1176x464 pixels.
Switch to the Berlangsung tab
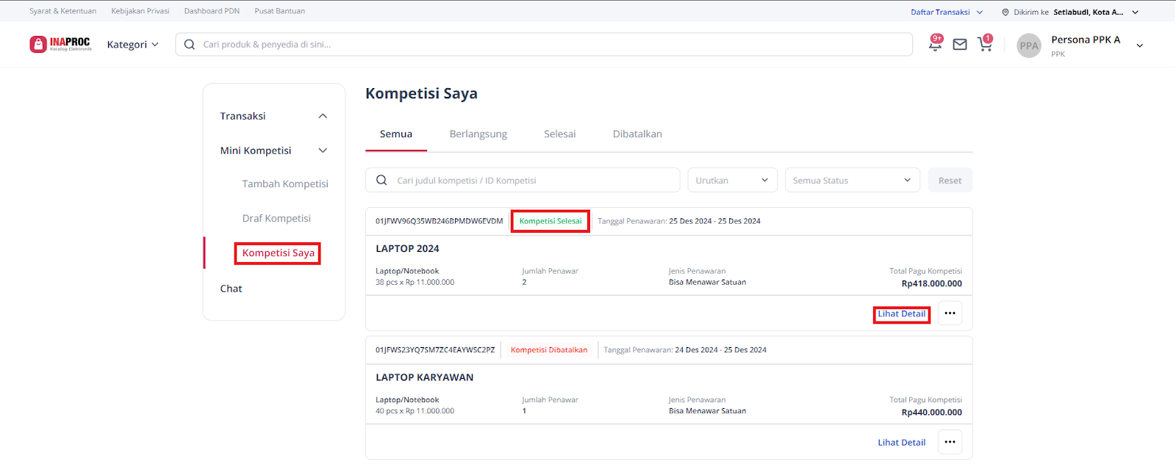pyautogui.click(x=478, y=134)
